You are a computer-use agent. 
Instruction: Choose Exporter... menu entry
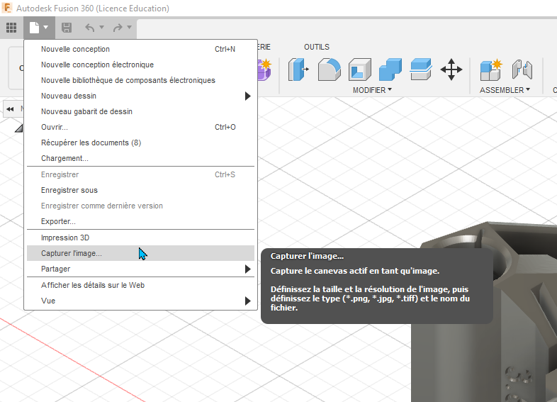[x=141, y=221]
